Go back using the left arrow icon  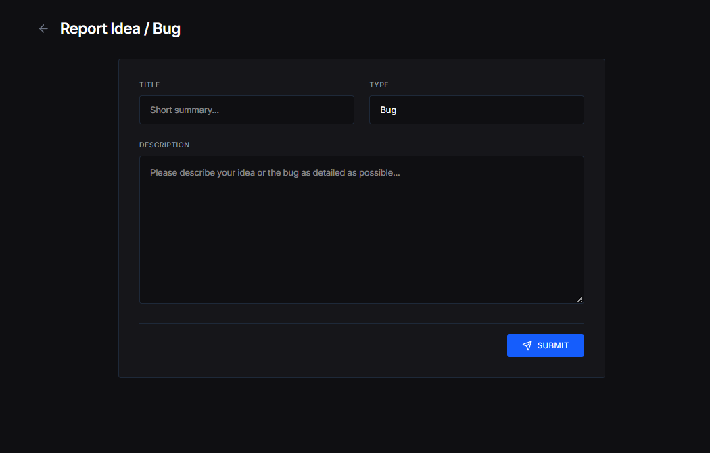click(43, 29)
